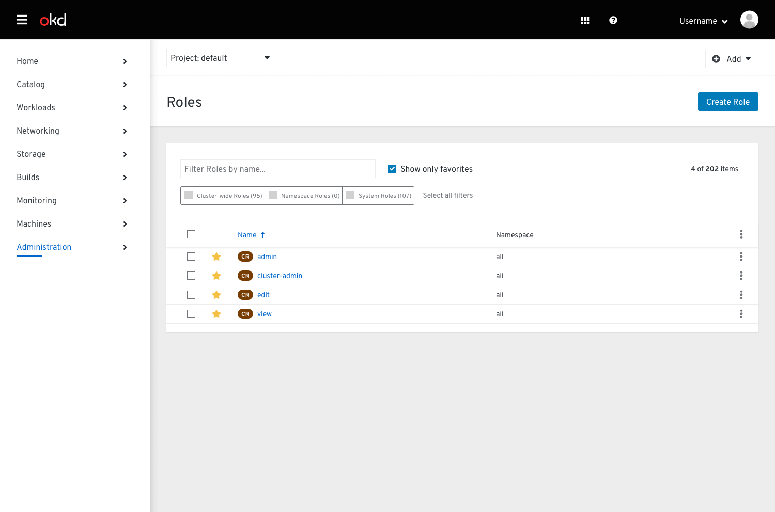Click the Name sort arrow
Viewport: 775px width, 512px height.
coord(263,235)
